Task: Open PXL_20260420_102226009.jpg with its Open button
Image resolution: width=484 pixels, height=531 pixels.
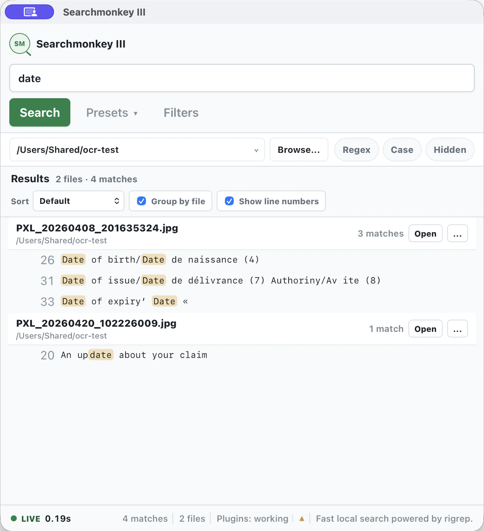Action: pyautogui.click(x=425, y=329)
